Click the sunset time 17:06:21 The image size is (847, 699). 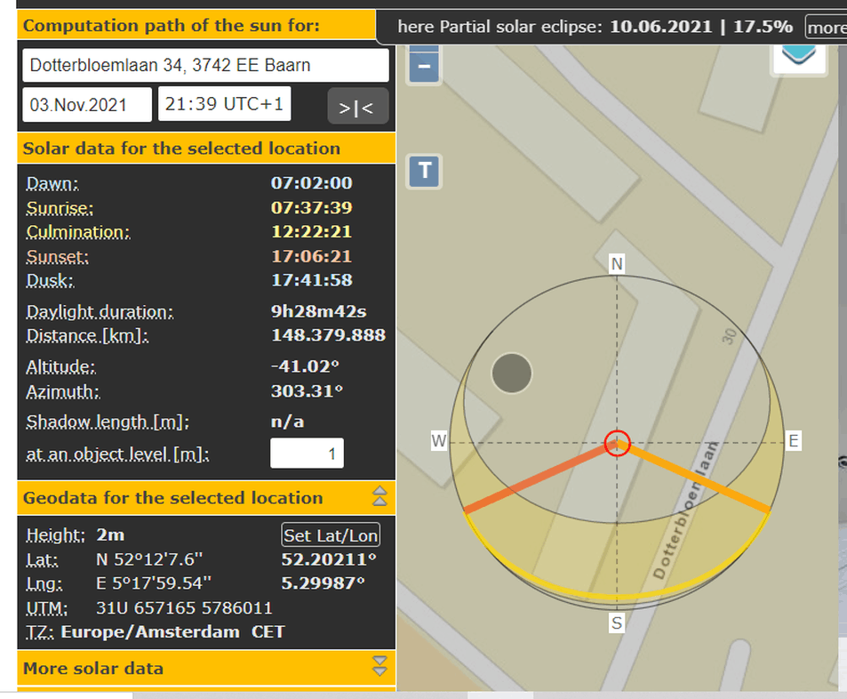[312, 256]
